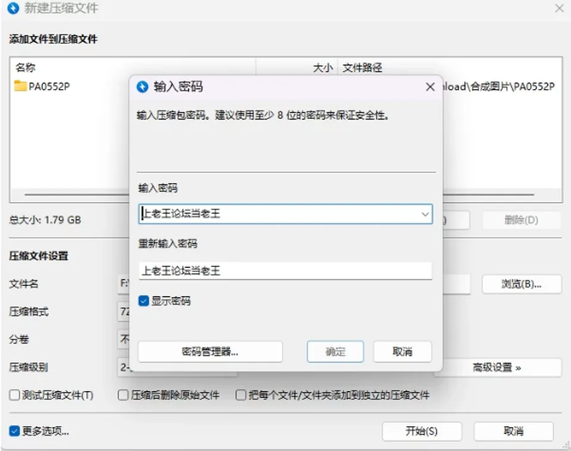
Task: Click the 删除(D) button
Action: click(x=522, y=220)
